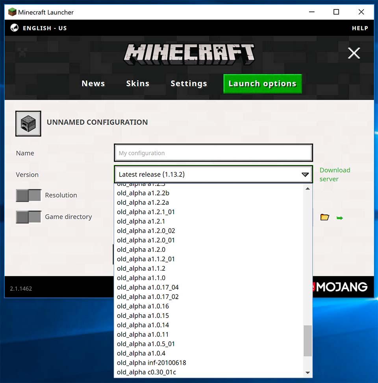Screen dimensions: 378x383
Task: Select version old_alpha a1.2.0
Action: pos(141,249)
